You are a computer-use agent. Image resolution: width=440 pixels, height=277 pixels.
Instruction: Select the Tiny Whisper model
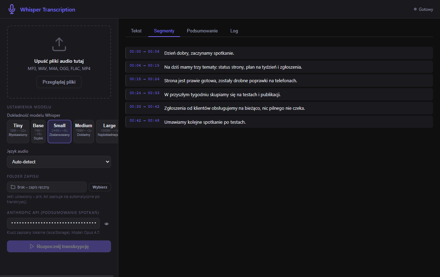pos(18,132)
